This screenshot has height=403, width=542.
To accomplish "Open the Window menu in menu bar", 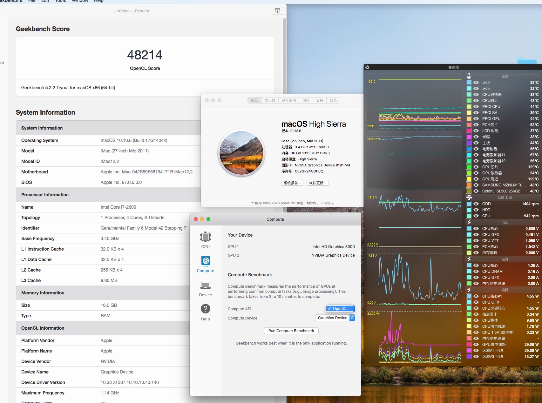I will tap(80, 1).
